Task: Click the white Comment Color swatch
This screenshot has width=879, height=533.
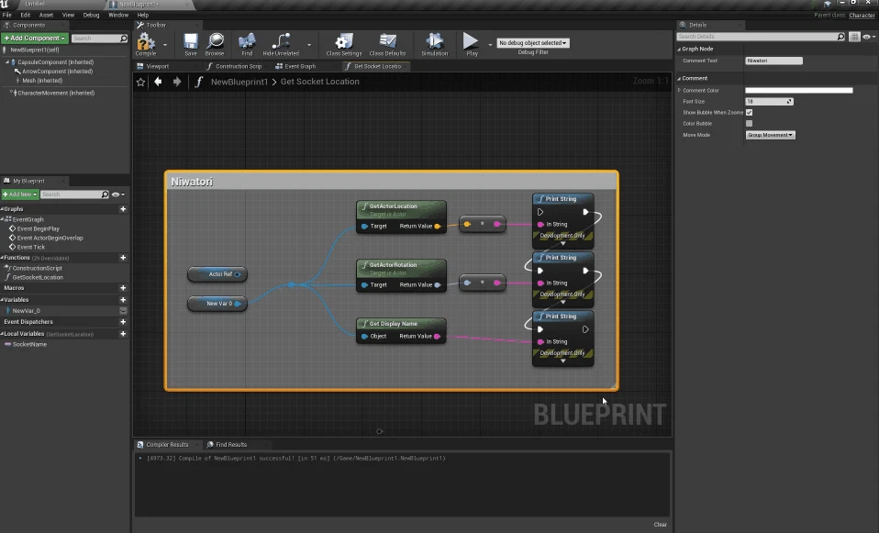Action: point(799,90)
